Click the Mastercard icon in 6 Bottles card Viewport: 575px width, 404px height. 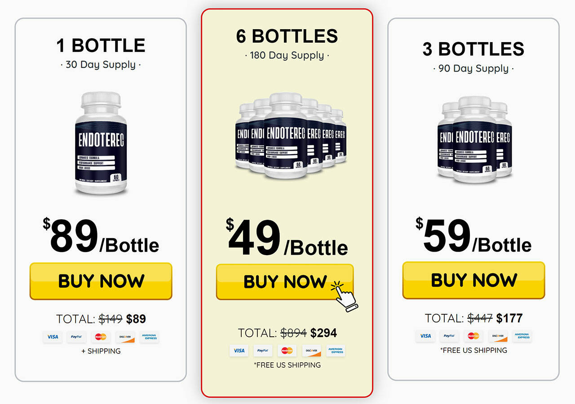tap(287, 351)
